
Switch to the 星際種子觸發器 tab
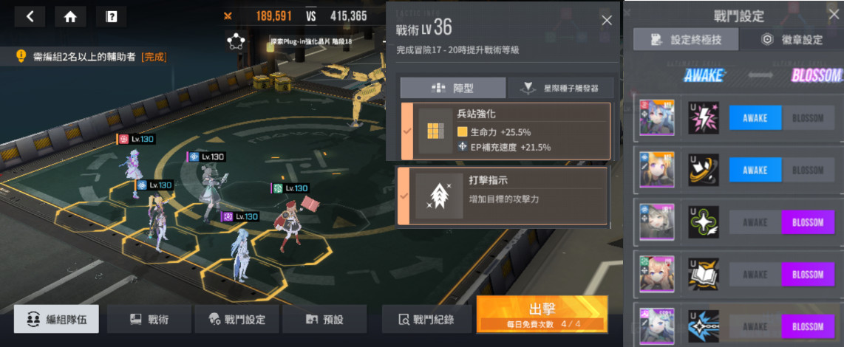point(554,88)
